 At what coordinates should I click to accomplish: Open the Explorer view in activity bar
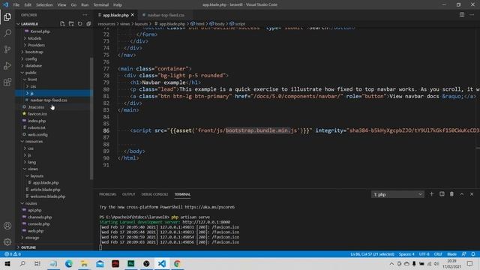pyautogui.click(x=7, y=16)
